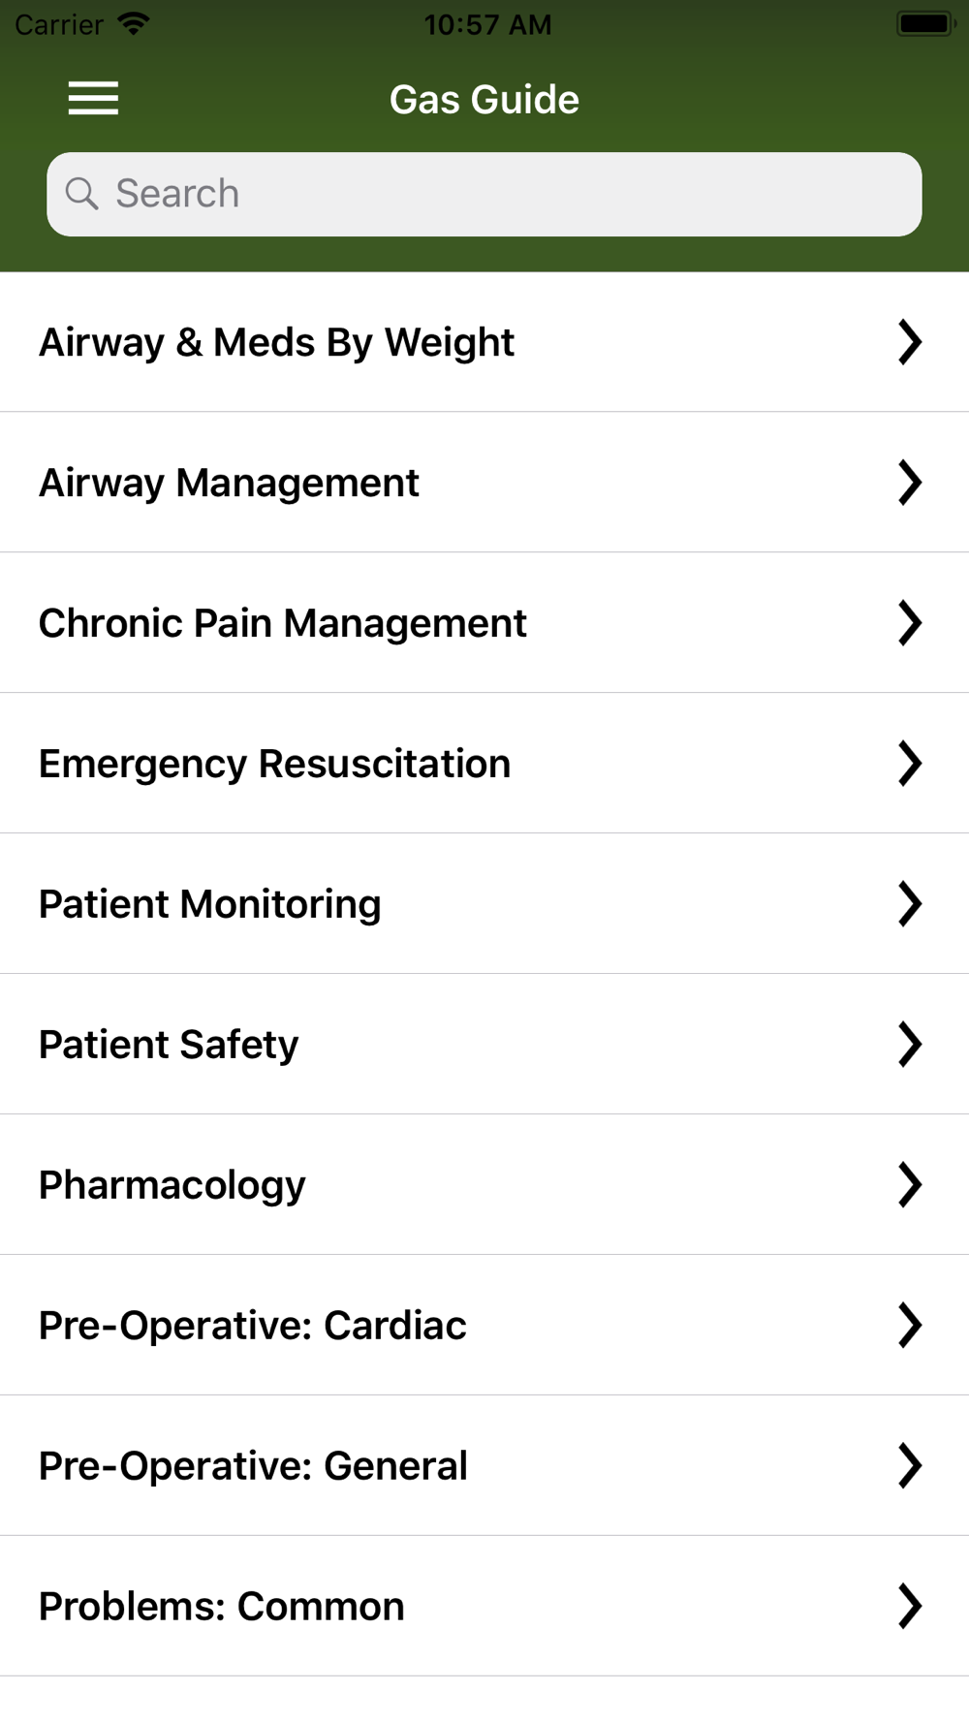Tap chevron next to Airway Management
Viewport: 969px width, 1723px height.
[x=909, y=483]
